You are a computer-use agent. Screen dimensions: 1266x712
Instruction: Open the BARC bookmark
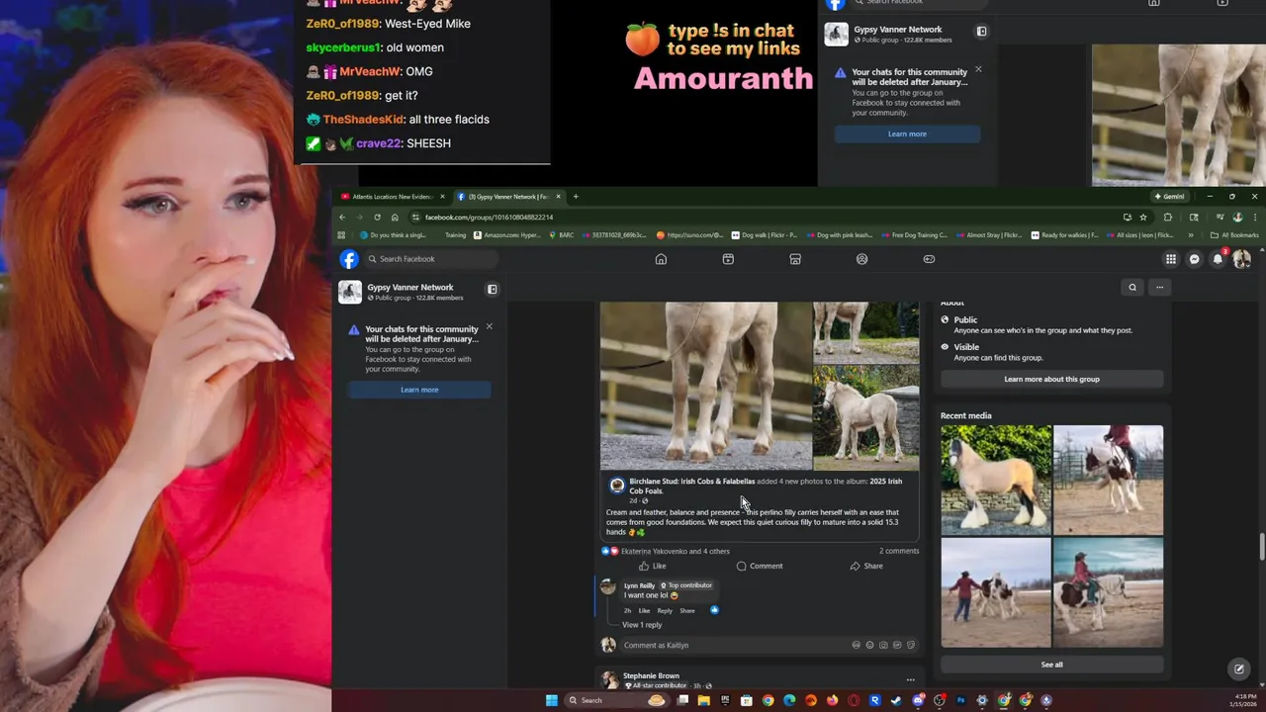tap(561, 235)
